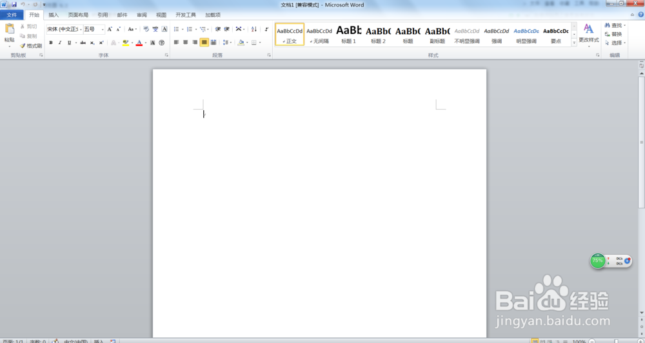Apply the Heading 2 (标题 2) style
645x343 pixels.
tap(379, 34)
